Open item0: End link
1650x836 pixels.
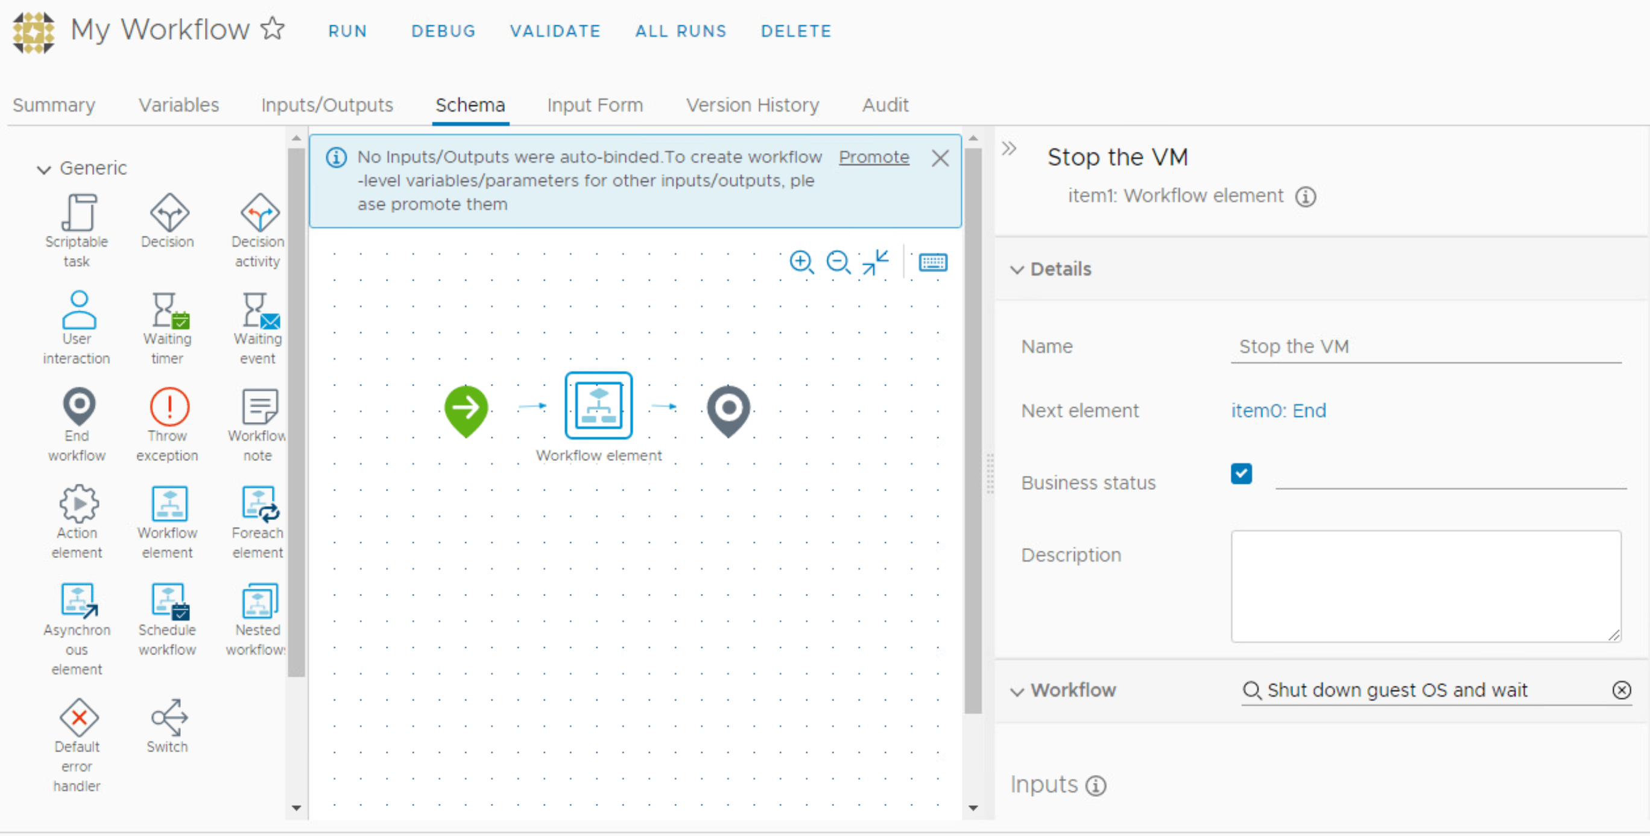[1279, 411]
